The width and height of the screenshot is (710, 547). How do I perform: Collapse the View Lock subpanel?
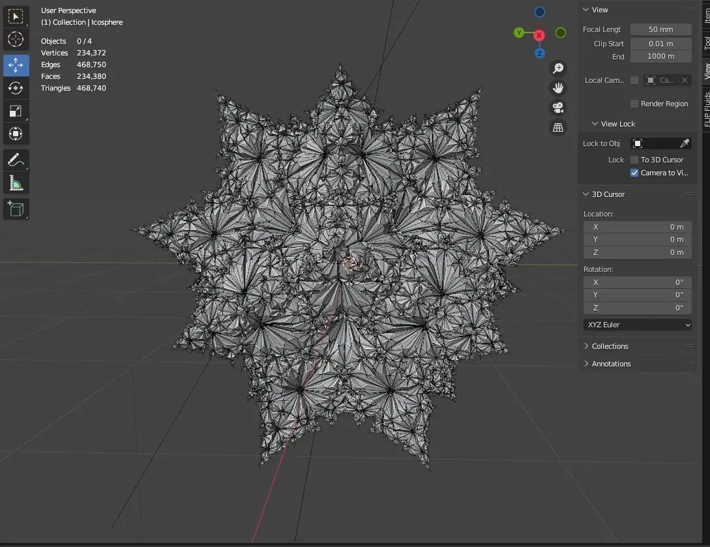(x=595, y=124)
